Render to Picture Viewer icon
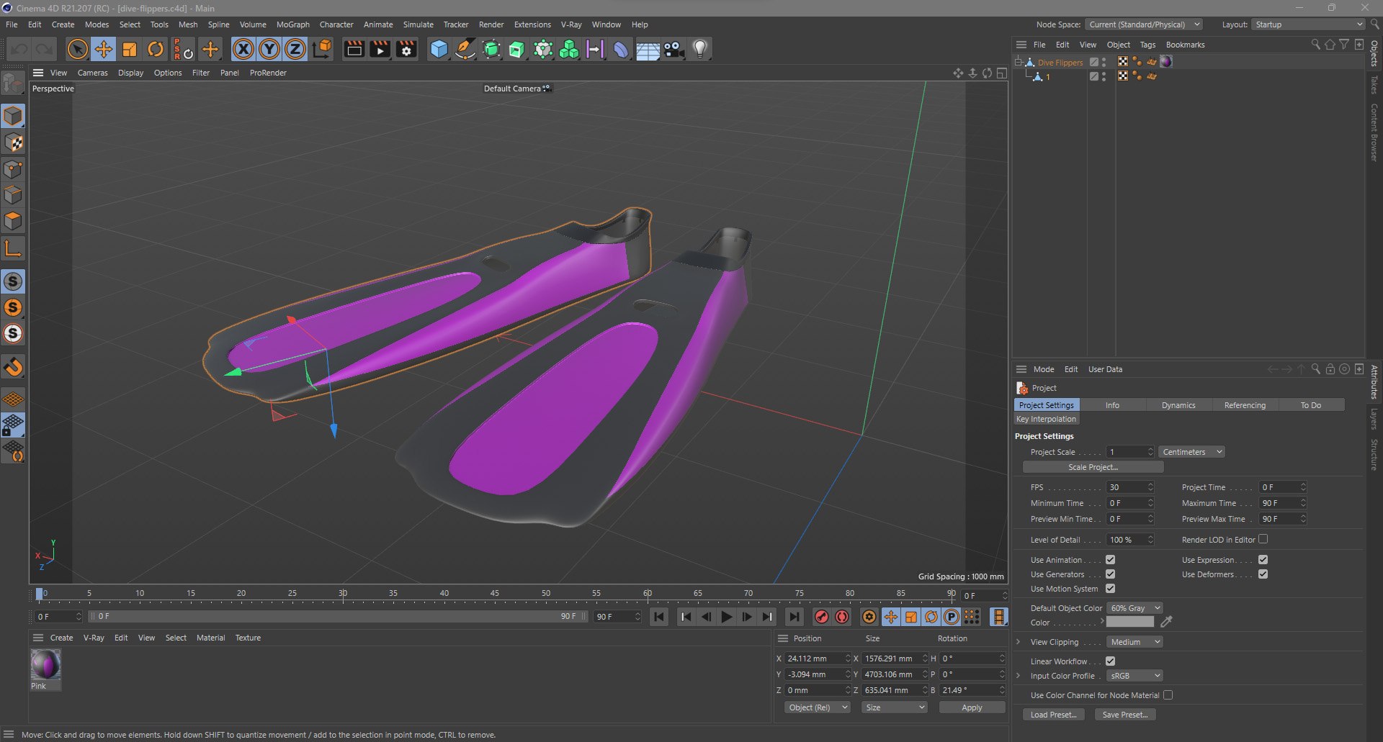 tap(380, 49)
